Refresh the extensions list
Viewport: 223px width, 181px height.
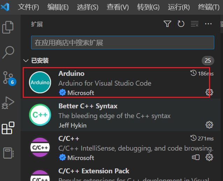[181, 24]
